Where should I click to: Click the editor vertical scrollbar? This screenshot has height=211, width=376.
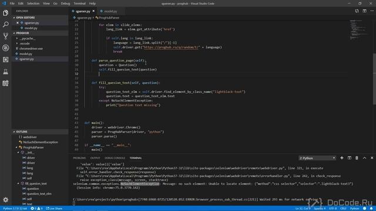(x=374, y=79)
